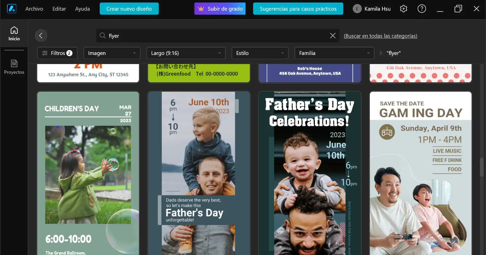This screenshot has height=255, width=486.
Task: Clear the flyer search text
Action: point(333,36)
